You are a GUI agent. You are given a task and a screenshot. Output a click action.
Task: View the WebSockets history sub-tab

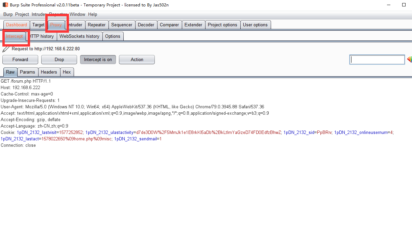(x=79, y=36)
